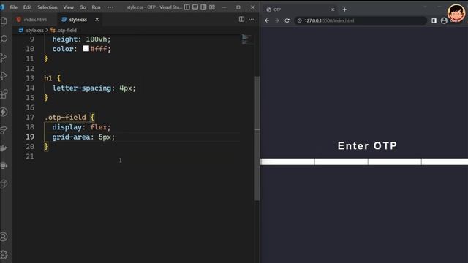
Task: Place cursor on grid-area line 19
Action: [x=83, y=137]
